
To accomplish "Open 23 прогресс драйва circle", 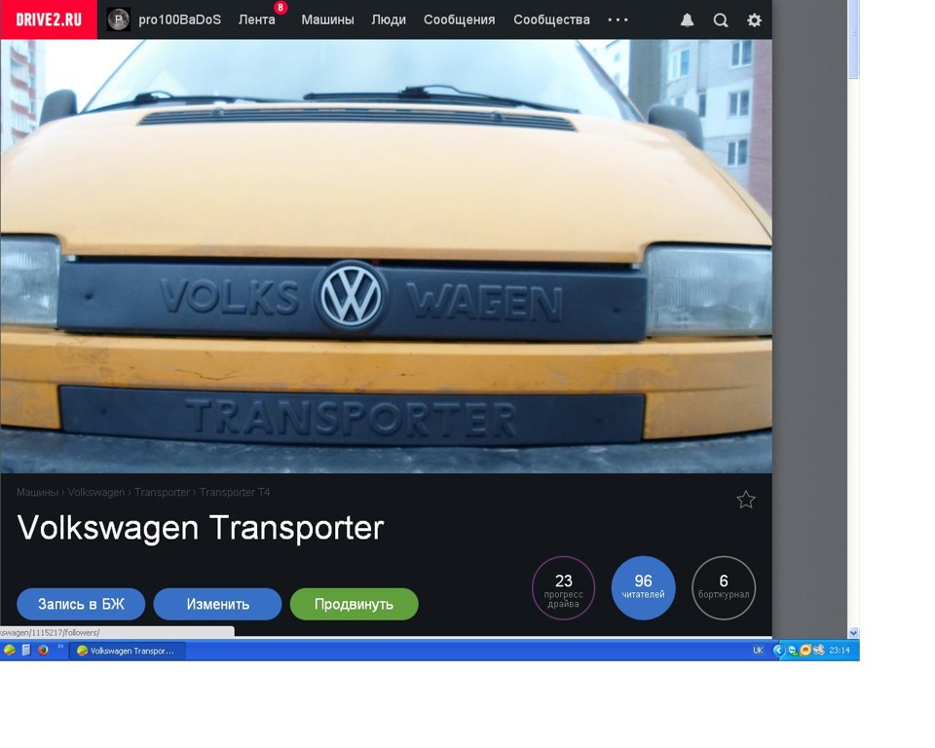I will click(564, 588).
